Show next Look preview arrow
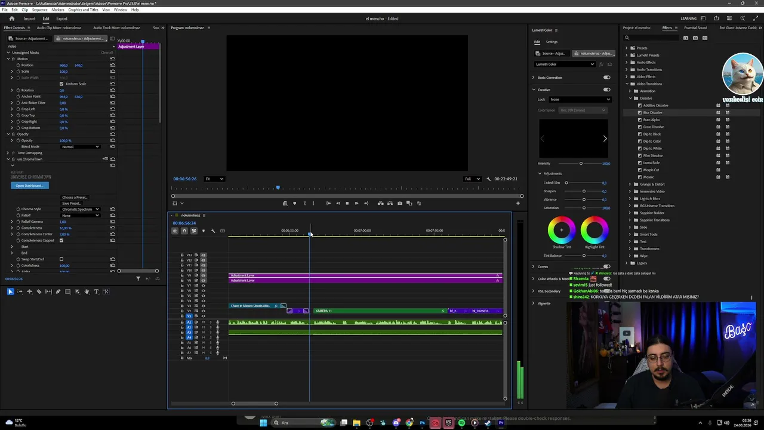The height and width of the screenshot is (430, 764). click(605, 139)
